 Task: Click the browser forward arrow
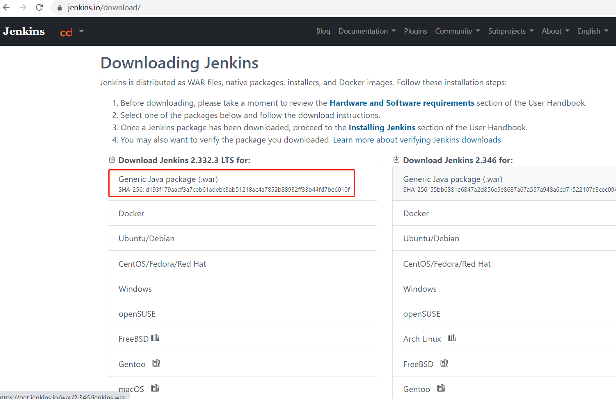pyautogui.click(x=23, y=7)
